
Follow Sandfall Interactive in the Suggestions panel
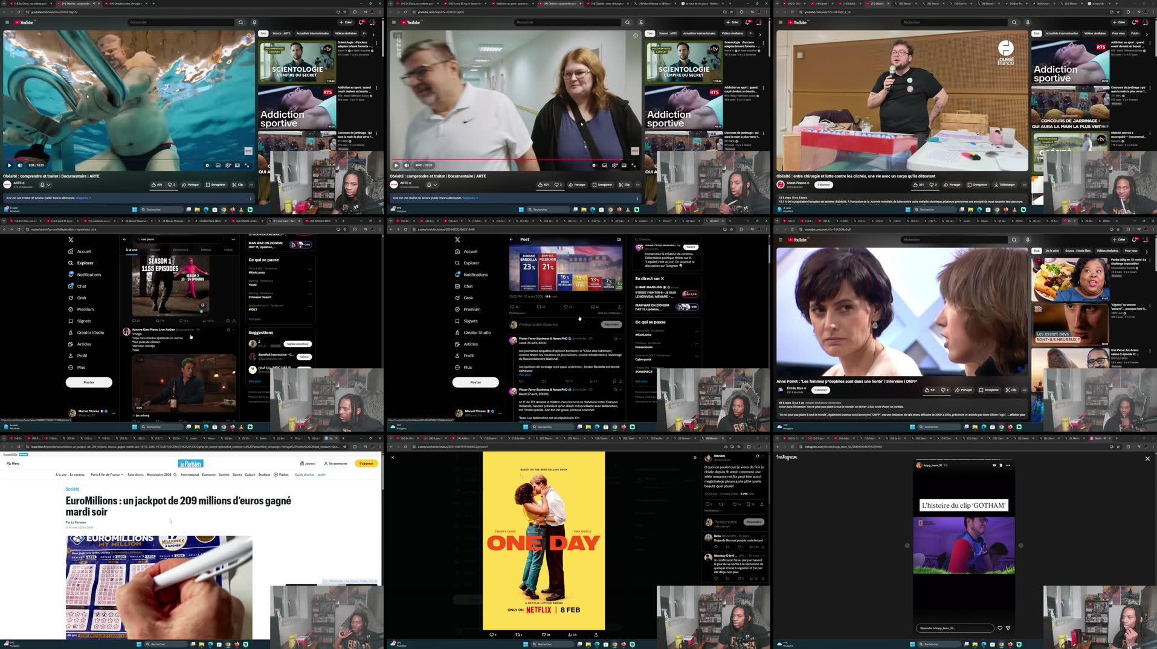click(x=304, y=357)
